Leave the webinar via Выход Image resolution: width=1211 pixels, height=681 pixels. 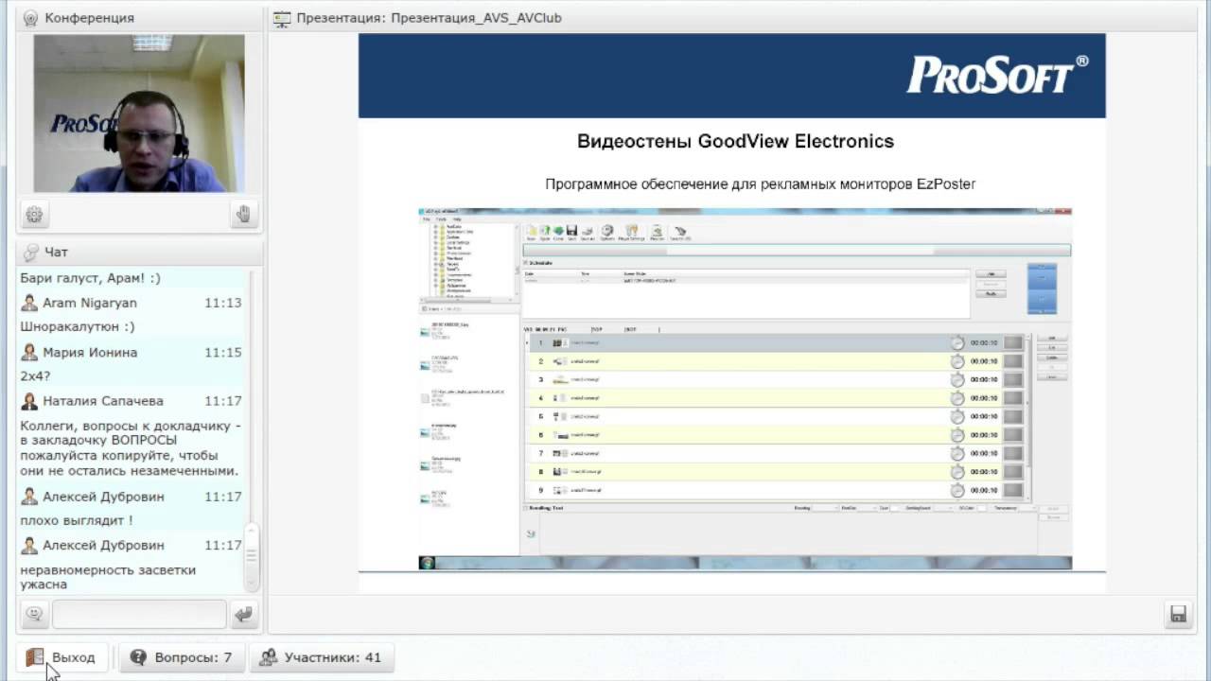62,657
